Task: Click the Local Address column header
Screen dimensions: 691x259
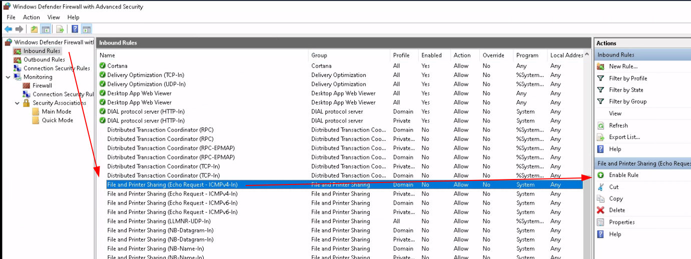Action: pyautogui.click(x=565, y=55)
